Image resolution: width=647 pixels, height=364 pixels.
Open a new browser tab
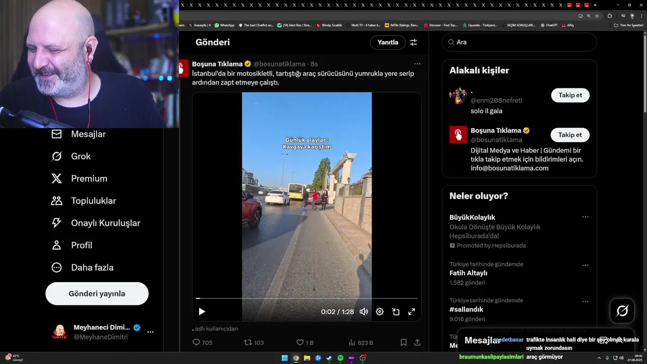595,5
